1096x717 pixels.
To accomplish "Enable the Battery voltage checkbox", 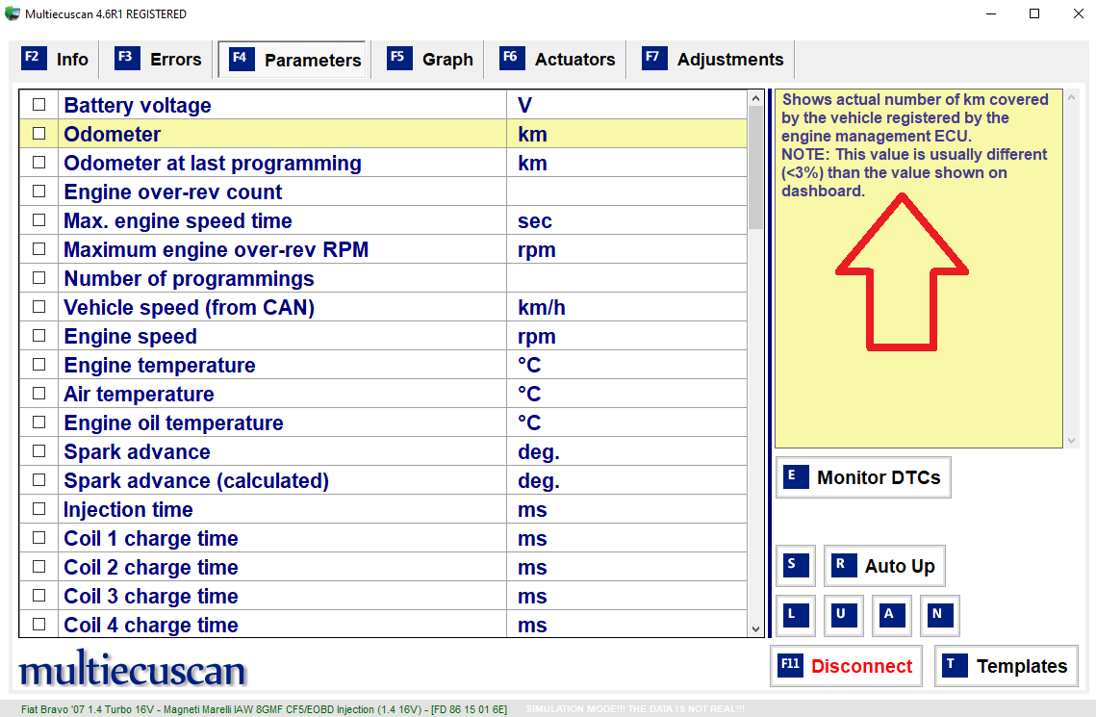I will pos(39,105).
